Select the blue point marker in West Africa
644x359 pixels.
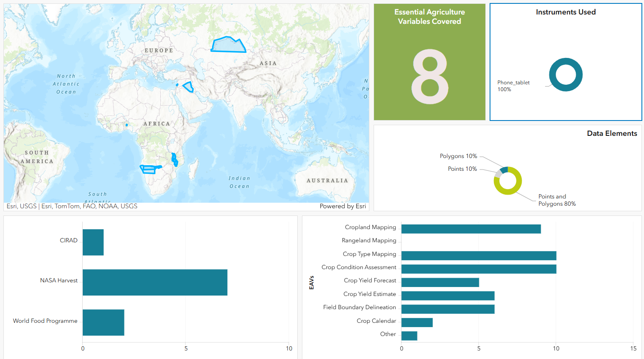pyautogui.click(x=126, y=125)
